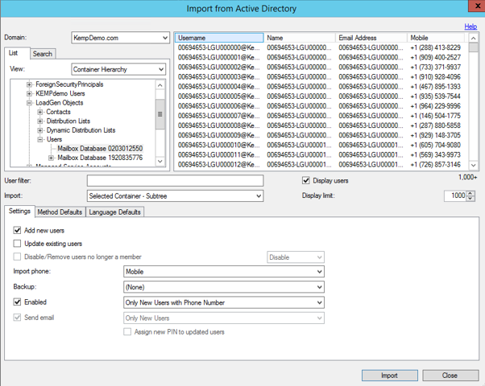Select the LoadGen Objects container
485x386 pixels.
click(60, 103)
